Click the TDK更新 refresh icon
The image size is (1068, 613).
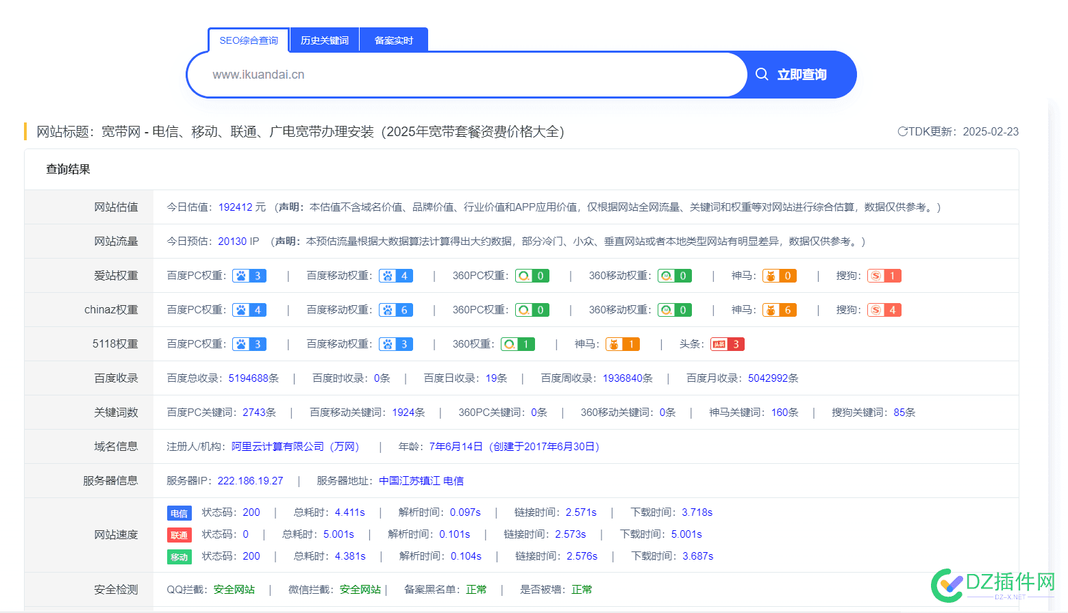click(x=902, y=131)
